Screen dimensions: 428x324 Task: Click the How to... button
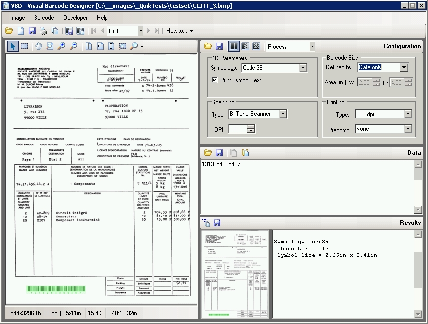click(x=179, y=31)
